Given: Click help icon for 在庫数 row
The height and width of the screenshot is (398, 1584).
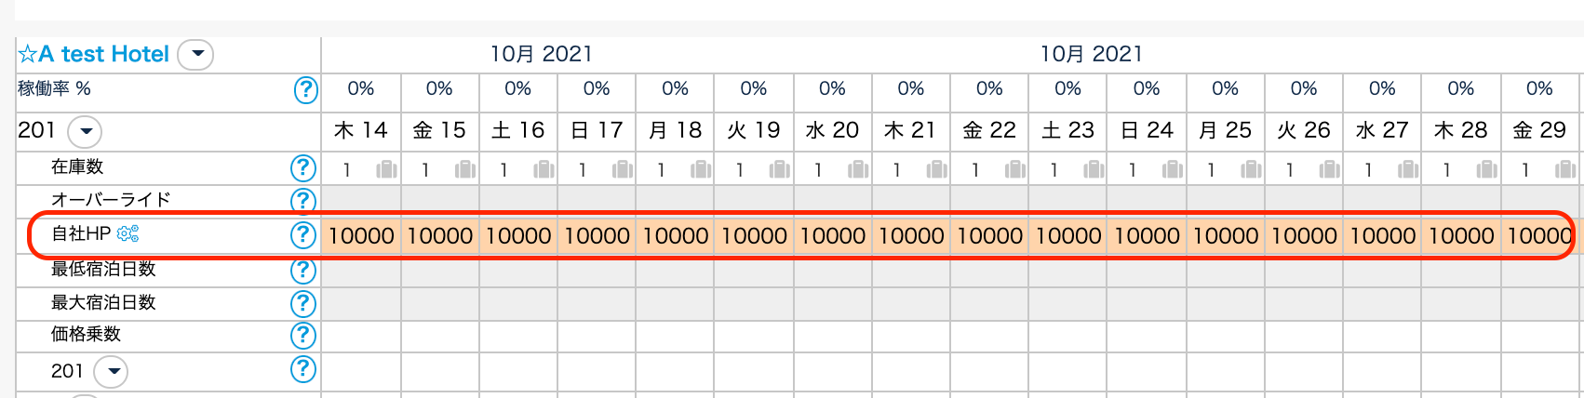Looking at the screenshot, I should point(303,168).
